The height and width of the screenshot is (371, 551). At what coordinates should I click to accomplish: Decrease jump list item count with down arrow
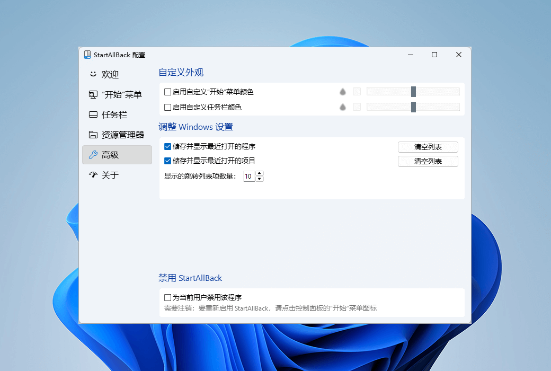pyautogui.click(x=259, y=178)
